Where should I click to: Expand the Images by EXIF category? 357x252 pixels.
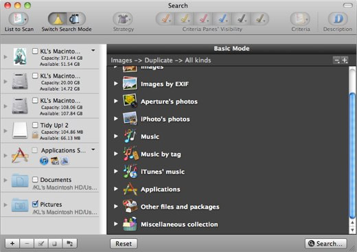point(116,84)
